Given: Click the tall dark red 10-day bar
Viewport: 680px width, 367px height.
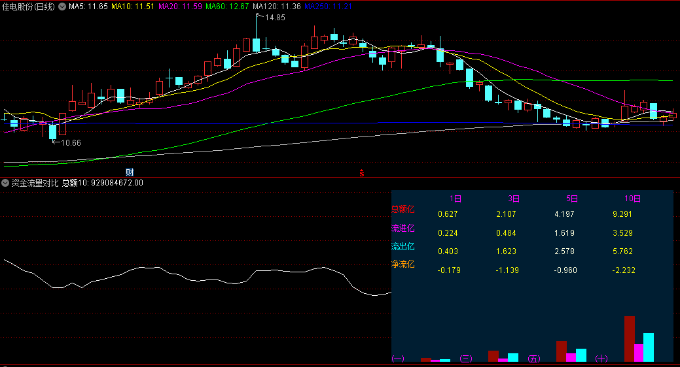Looking at the screenshot, I should (x=630, y=338).
